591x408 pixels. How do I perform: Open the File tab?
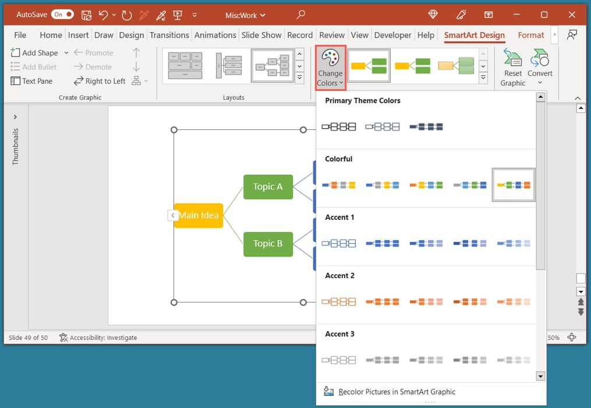[x=20, y=35]
